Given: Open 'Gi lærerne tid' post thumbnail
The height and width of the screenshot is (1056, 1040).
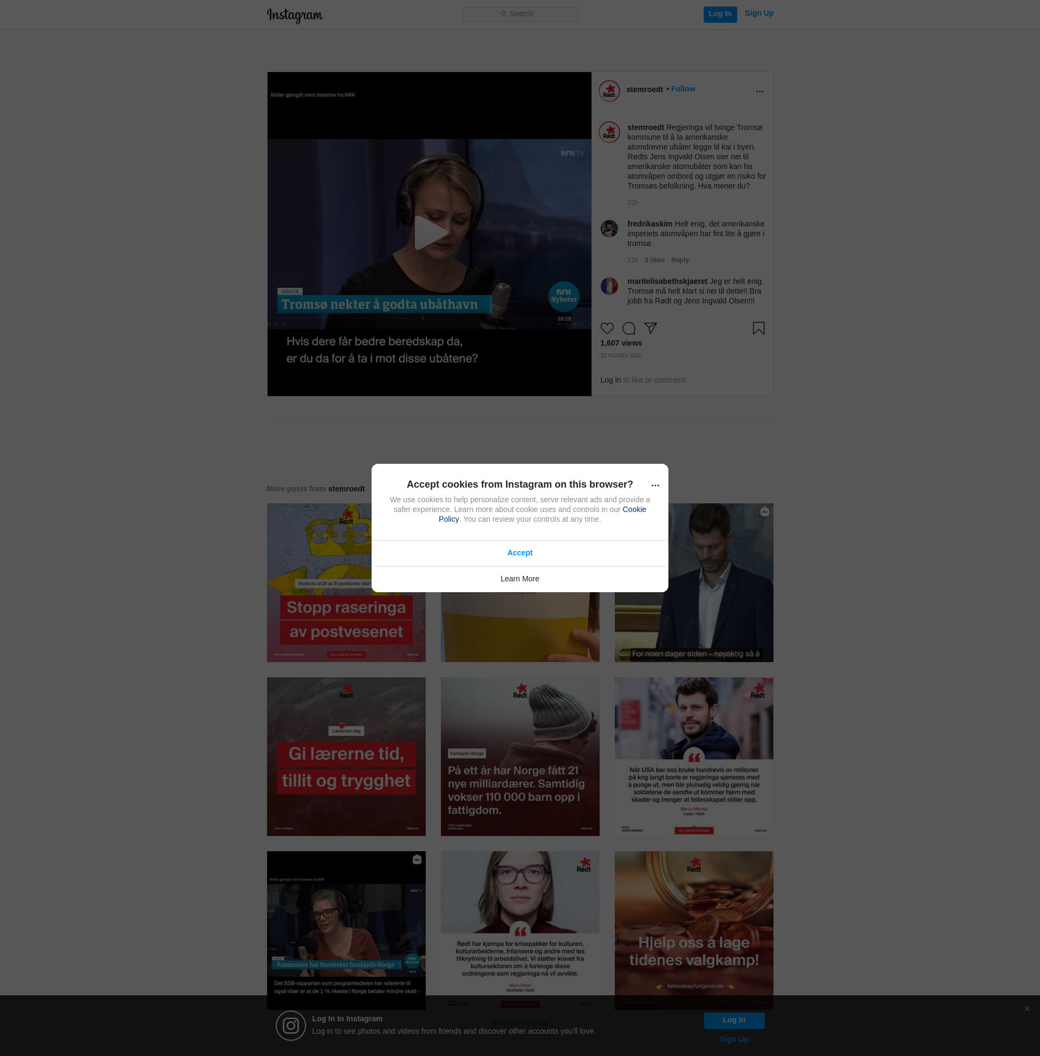Looking at the screenshot, I should pyautogui.click(x=346, y=756).
